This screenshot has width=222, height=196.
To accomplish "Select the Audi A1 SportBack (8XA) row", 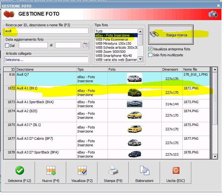I will (107, 104).
